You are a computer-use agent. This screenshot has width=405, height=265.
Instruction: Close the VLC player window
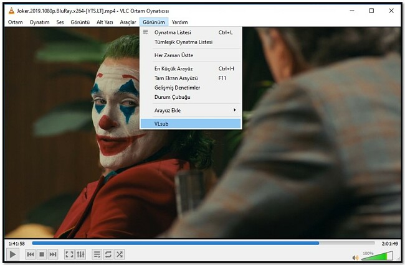[391, 11]
